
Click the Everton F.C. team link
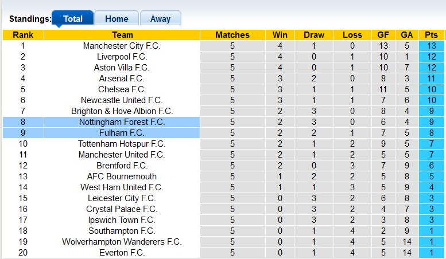click(x=122, y=253)
